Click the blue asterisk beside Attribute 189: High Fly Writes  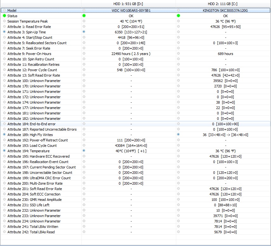pyautogui.click(x=4, y=135)
